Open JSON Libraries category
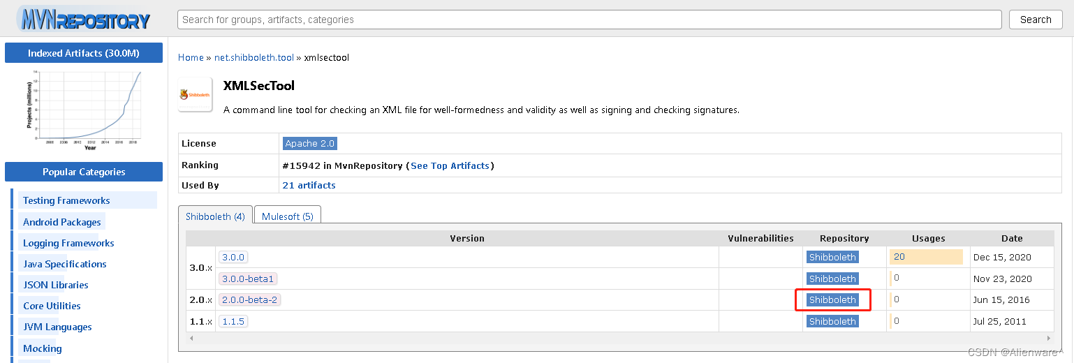 pyautogui.click(x=56, y=285)
